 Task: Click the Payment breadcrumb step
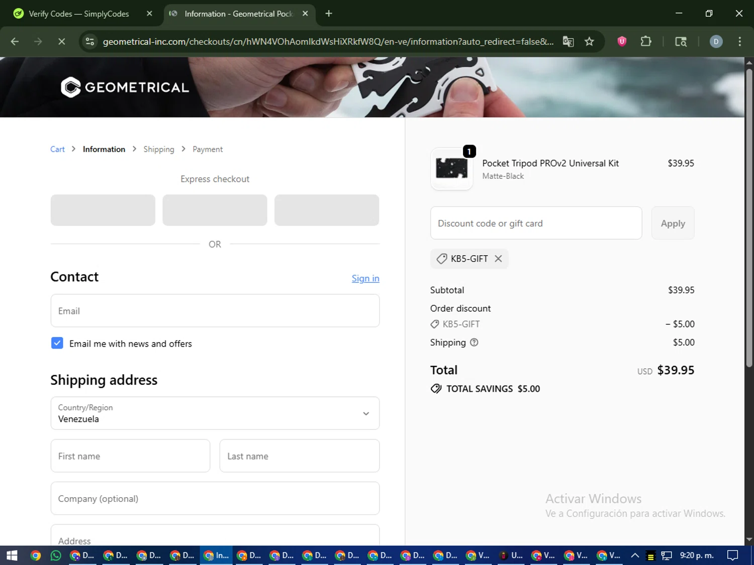pyautogui.click(x=208, y=149)
